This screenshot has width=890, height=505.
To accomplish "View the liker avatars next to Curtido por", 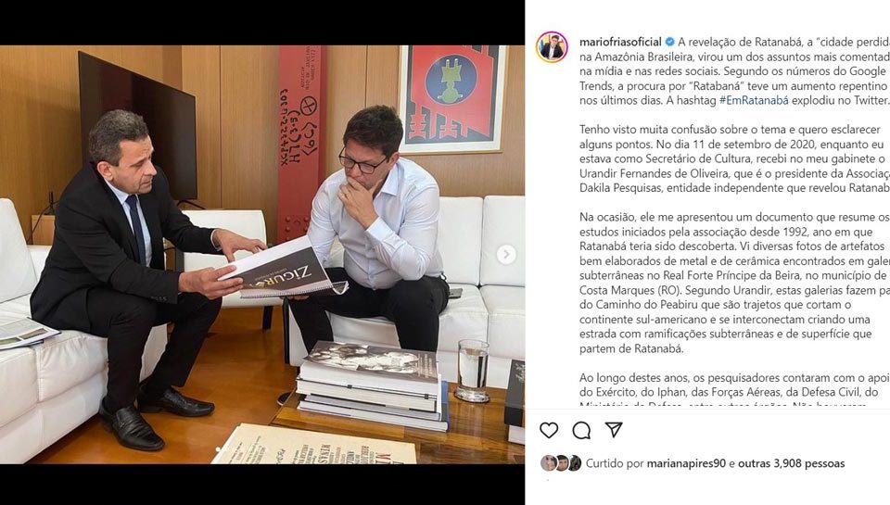I will pos(561,463).
